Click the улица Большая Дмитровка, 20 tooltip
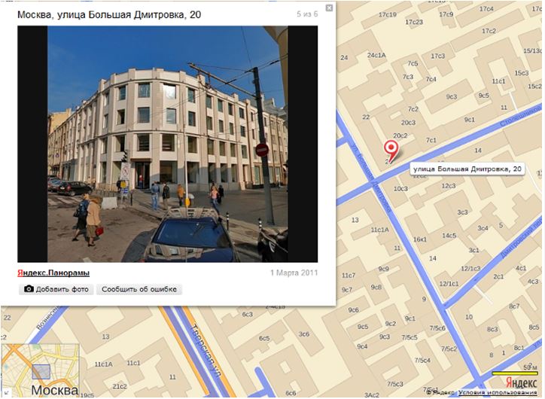The height and width of the screenshot is (399, 545). click(x=467, y=169)
